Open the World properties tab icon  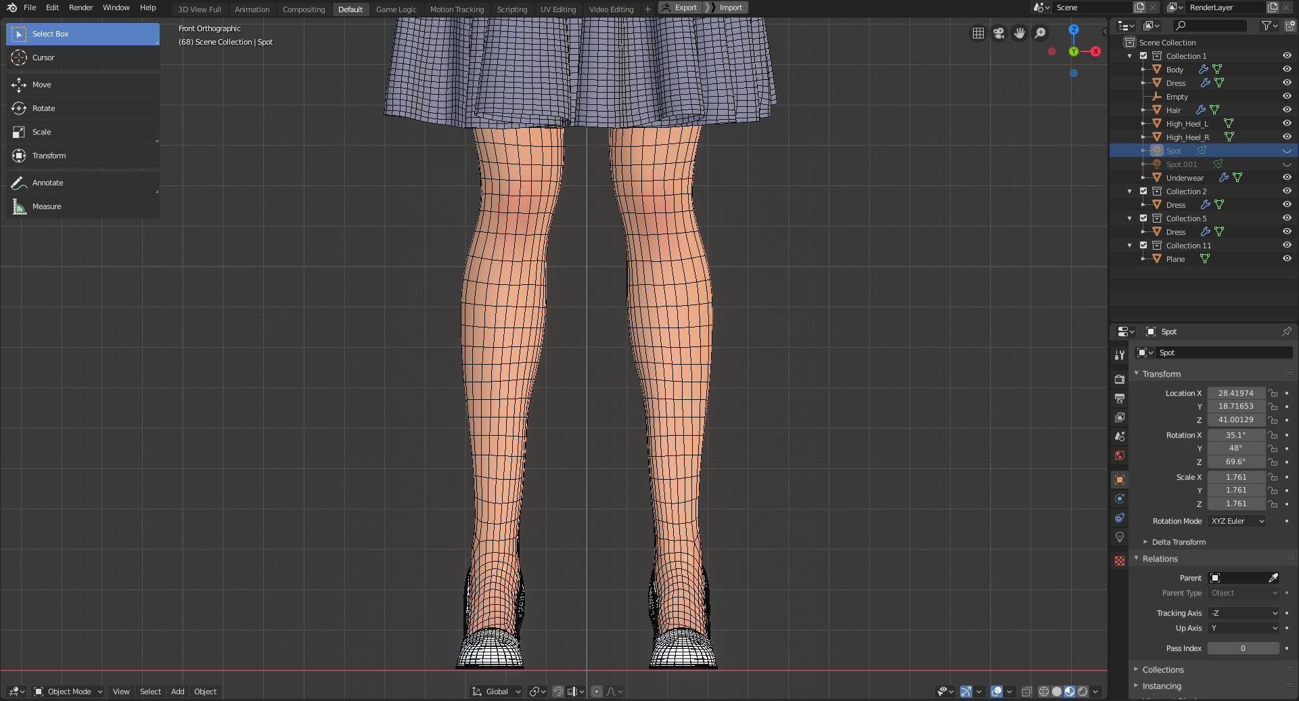tap(1120, 455)
